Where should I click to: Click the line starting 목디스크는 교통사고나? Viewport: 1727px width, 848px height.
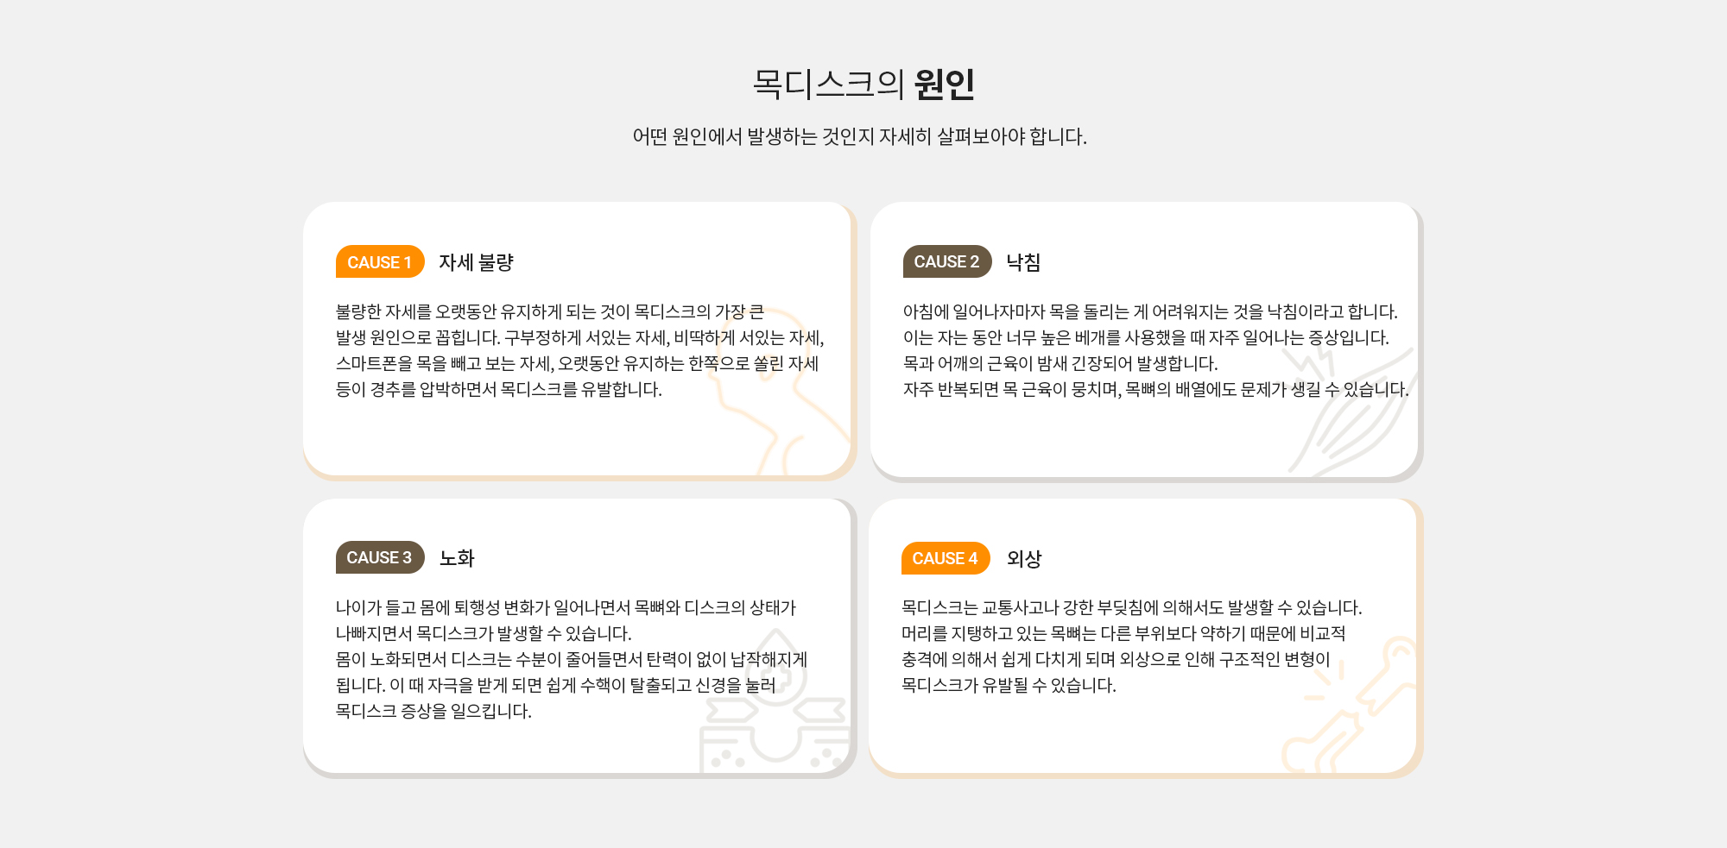click(1132, 607)
